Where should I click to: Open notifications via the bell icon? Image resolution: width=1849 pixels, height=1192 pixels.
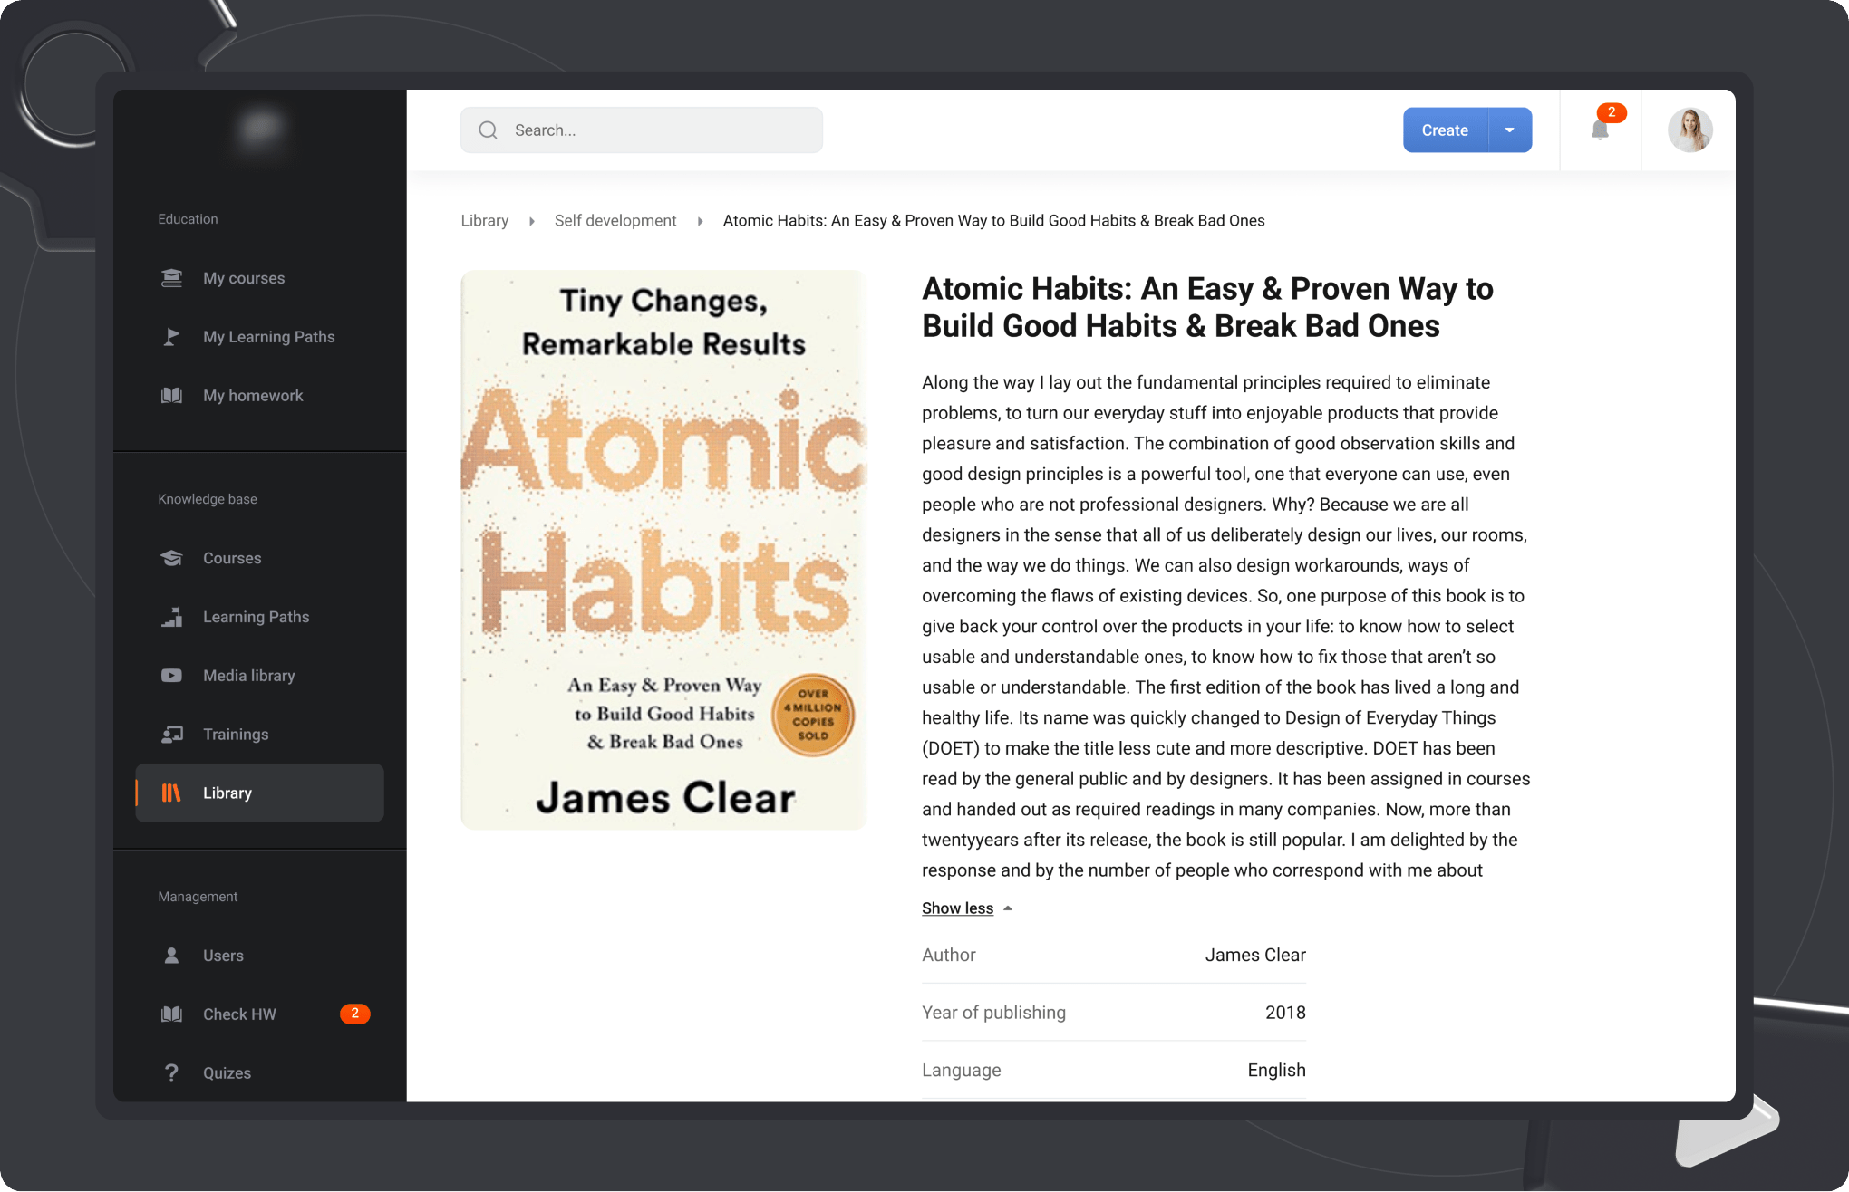tap(1600, 130)
